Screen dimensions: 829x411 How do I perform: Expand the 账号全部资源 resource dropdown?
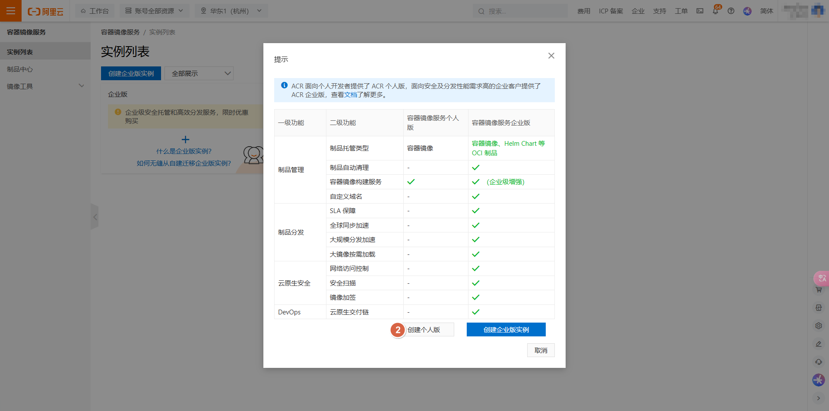(x=154, y=11)
